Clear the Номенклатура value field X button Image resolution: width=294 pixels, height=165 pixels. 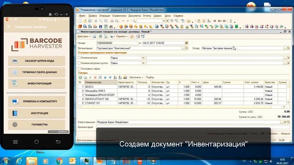[288, 58]
